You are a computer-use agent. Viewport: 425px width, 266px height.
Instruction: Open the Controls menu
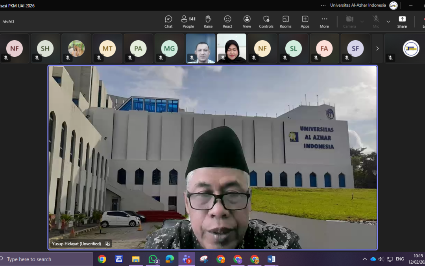[x=266, y=22]
